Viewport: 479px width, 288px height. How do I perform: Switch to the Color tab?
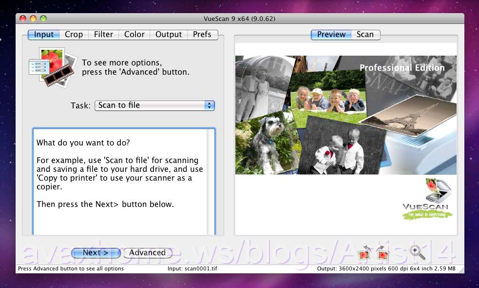click(x=134, y=35)
